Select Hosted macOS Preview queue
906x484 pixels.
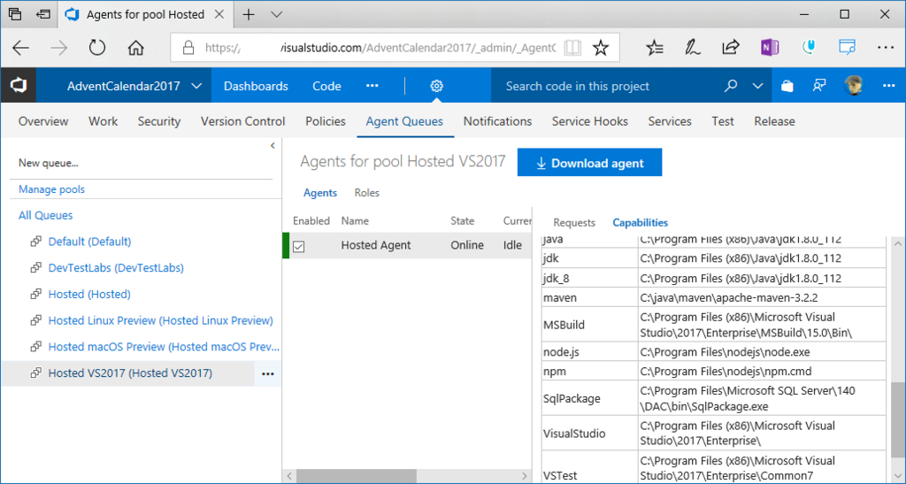[164, 347]
